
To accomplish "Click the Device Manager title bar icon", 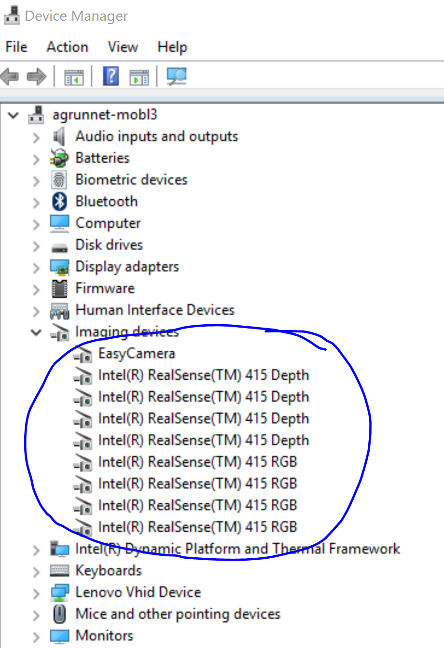I will [12, 15].
